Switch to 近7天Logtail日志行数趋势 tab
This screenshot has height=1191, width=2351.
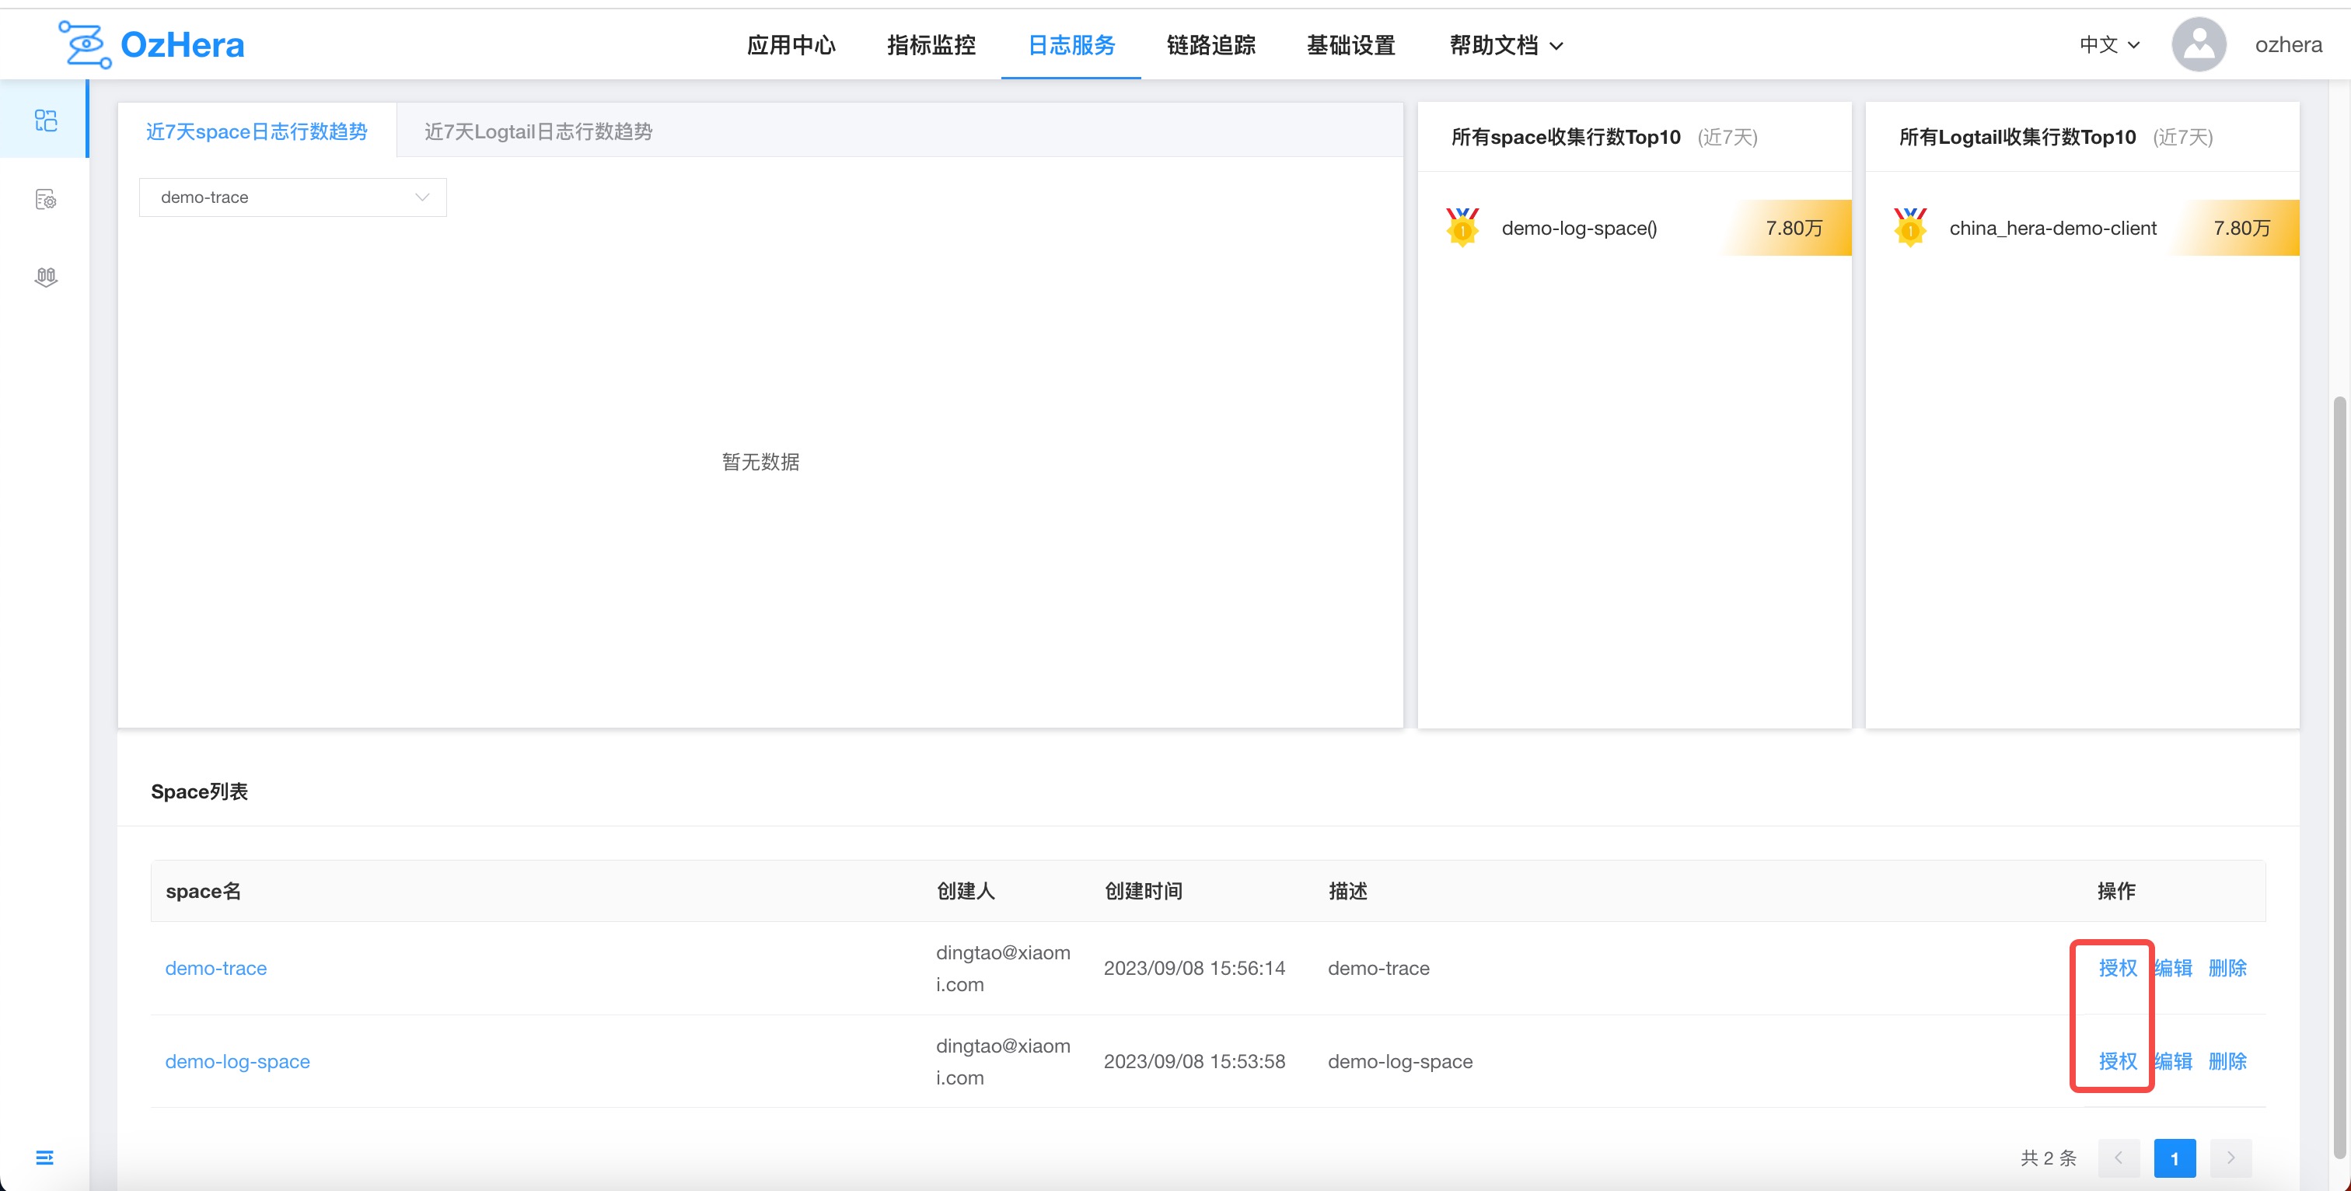pos(539,131)
